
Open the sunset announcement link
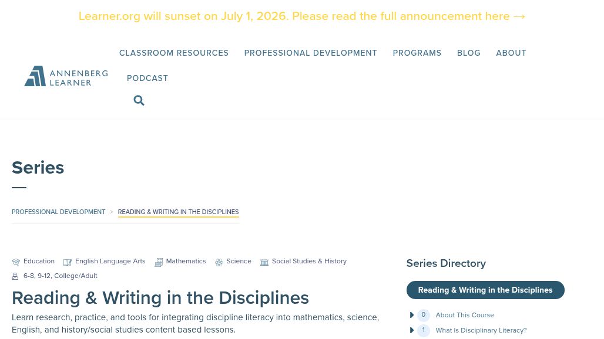(302, 16)
